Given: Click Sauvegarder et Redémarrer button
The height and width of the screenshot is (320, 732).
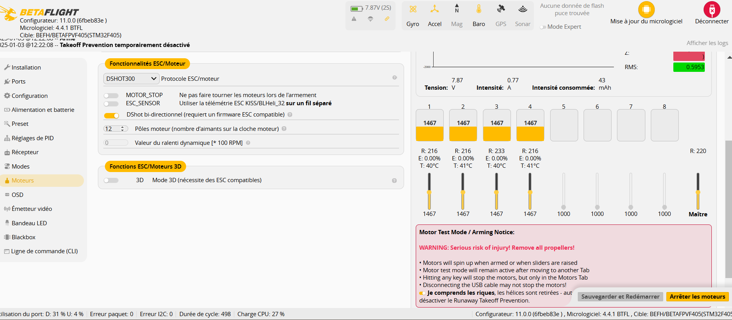Looking at the screenshot, I should pyautogui.click(x=620, y=297).
